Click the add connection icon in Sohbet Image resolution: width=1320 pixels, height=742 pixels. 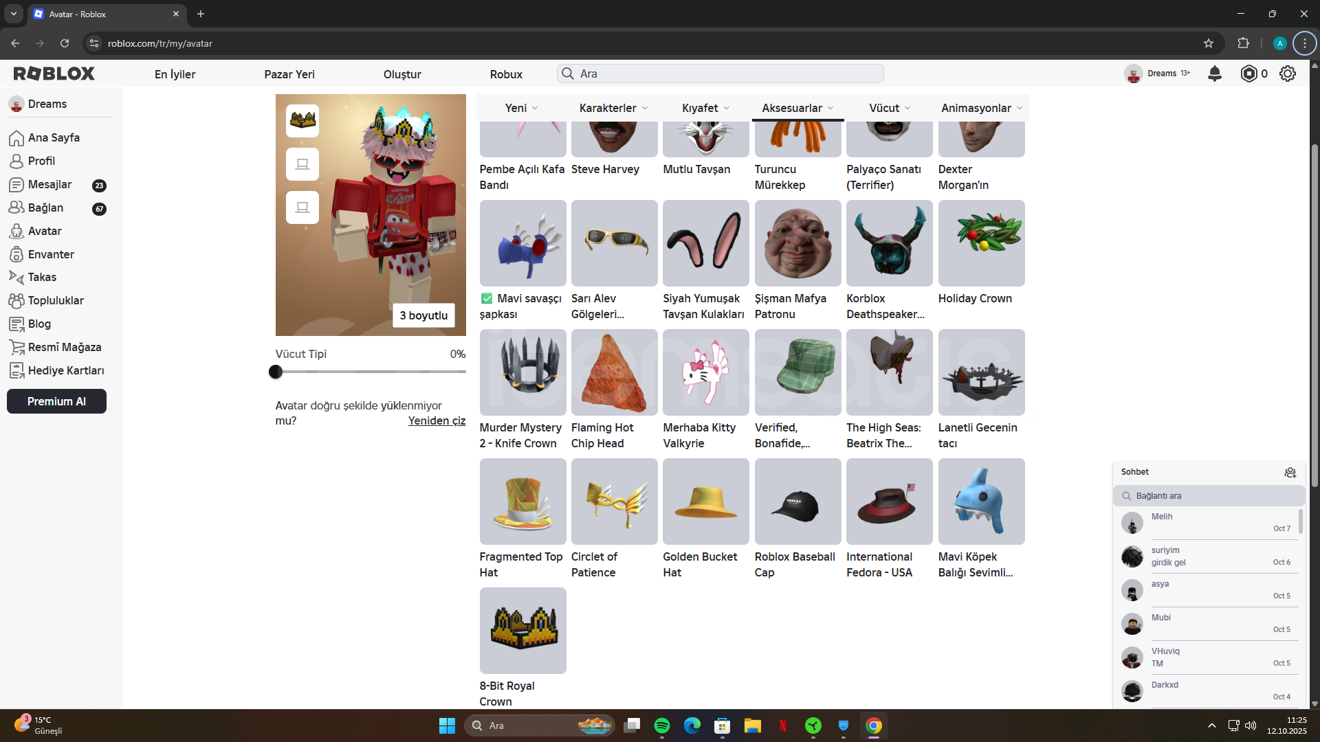tap(1290, 472)
